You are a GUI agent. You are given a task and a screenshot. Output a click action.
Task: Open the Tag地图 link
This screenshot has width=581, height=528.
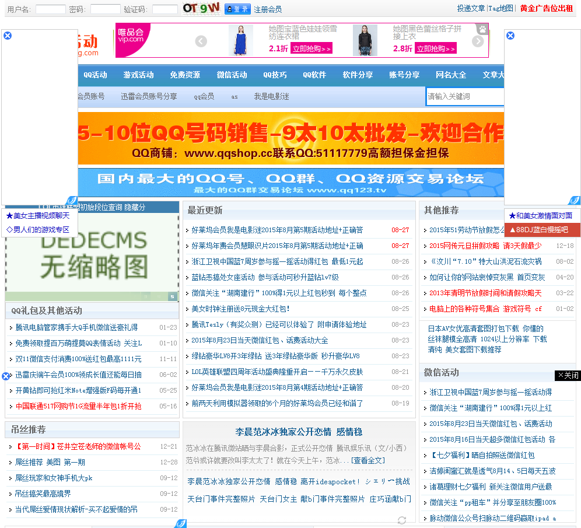[501, 8]
